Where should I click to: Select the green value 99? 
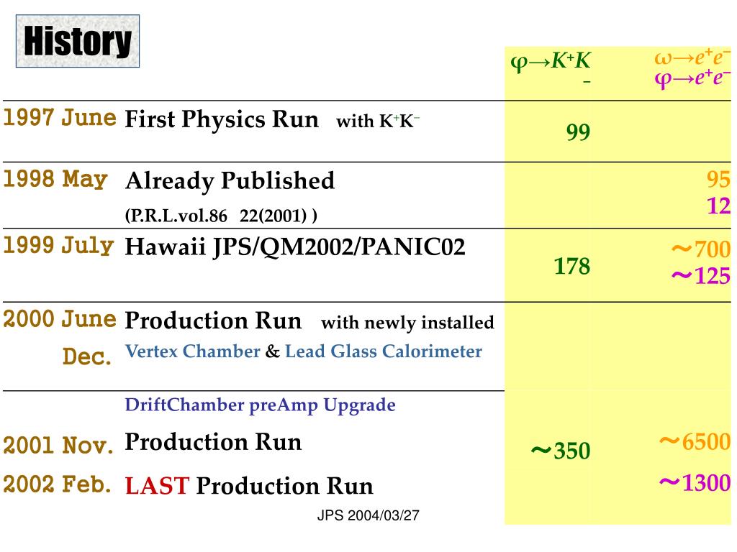[x=578, y=132]
